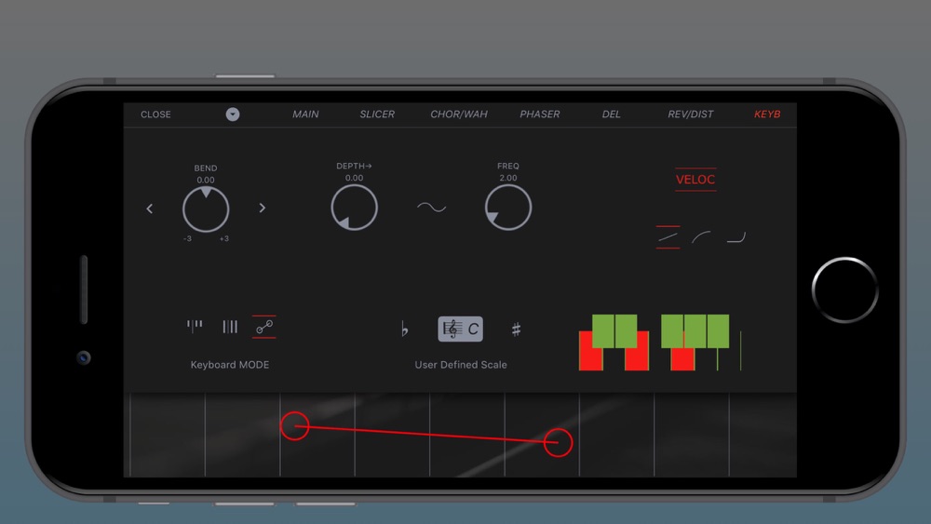
Task: Increase bend range with right chevron
Action: 262,208
